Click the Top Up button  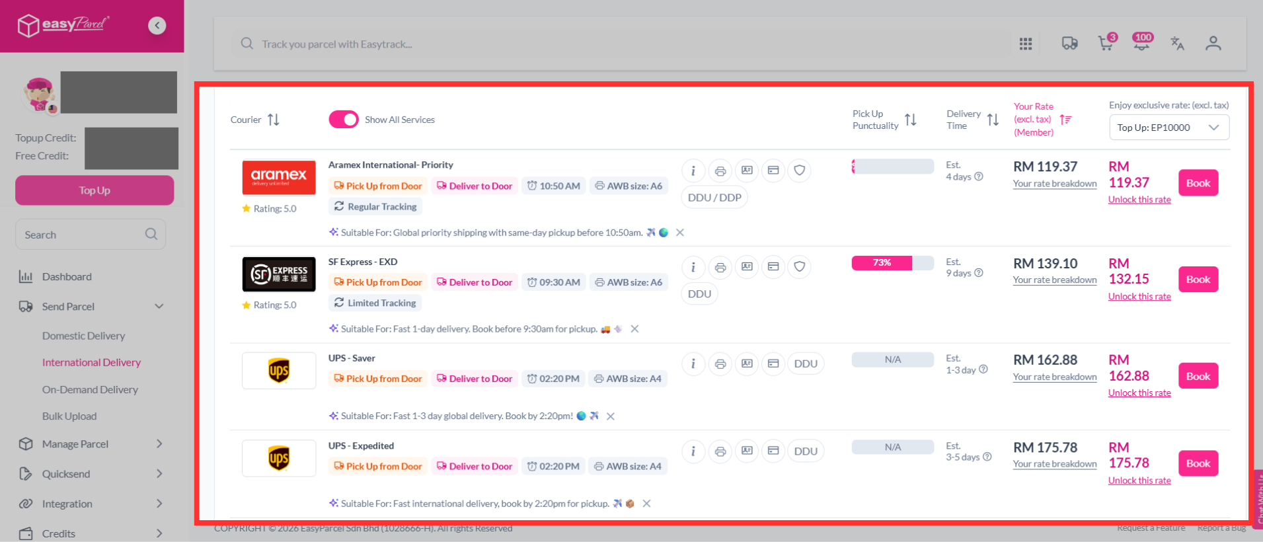pos(95,190)
